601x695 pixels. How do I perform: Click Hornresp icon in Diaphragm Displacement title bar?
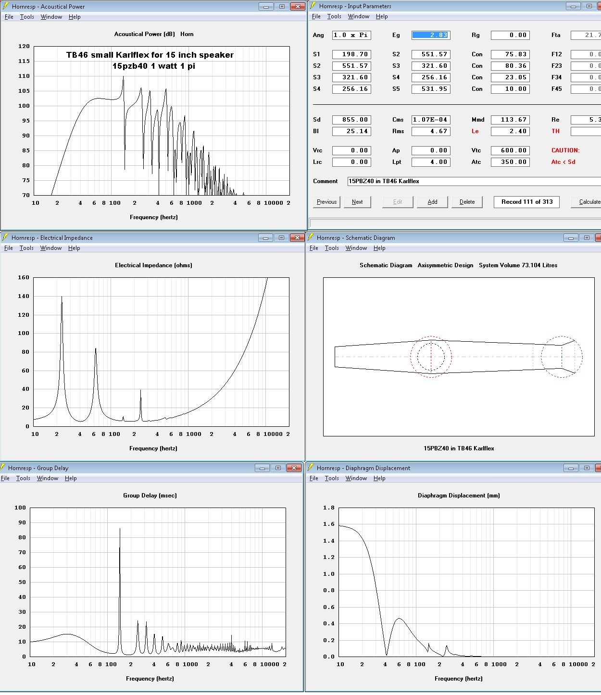click(312, 468)
